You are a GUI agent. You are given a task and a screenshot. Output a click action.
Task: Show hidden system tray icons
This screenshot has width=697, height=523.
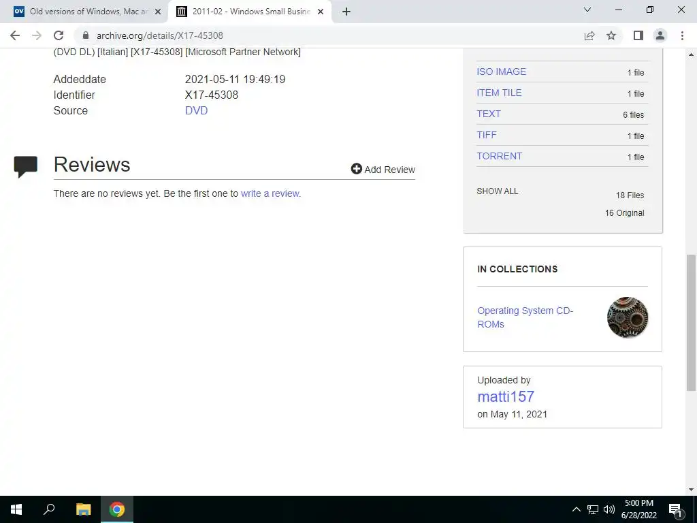point(576,509)
